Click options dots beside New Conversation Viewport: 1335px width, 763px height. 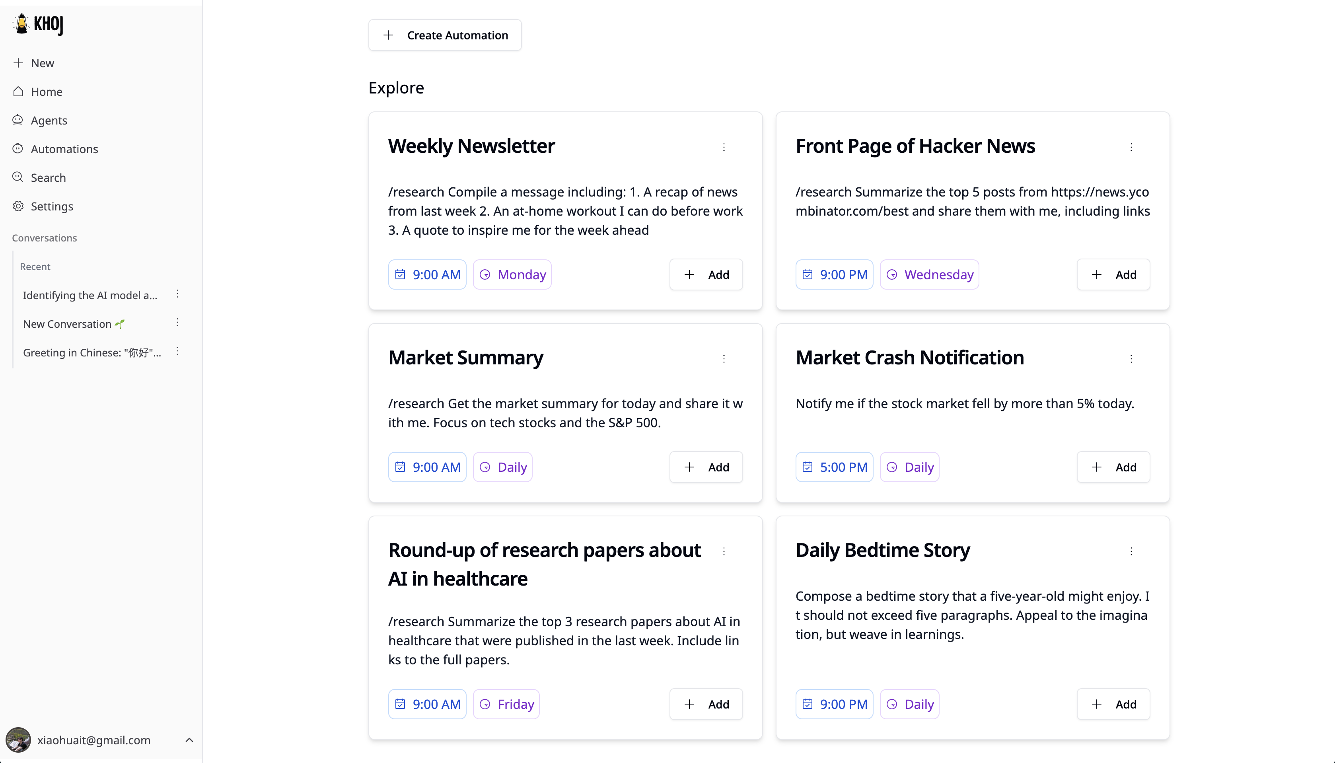point(177,323)
